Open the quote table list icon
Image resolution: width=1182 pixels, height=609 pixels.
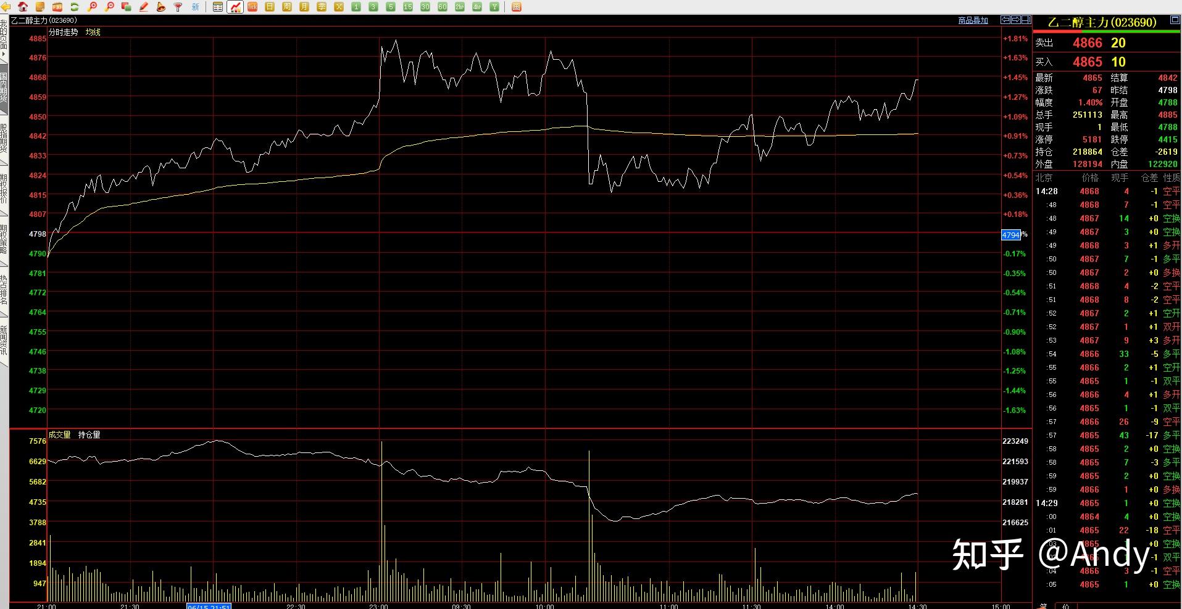(x=217, y=7)
